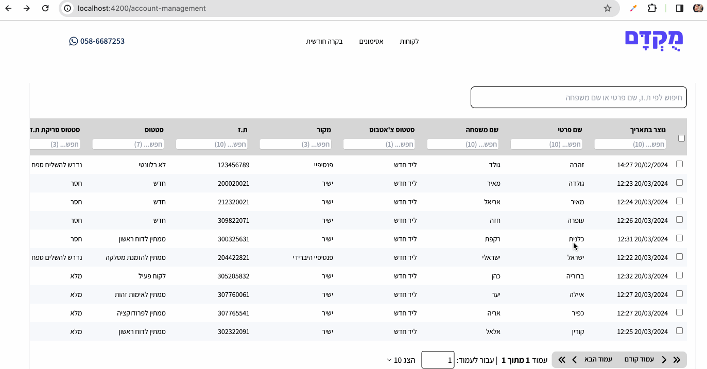Click the browser address bar URL
Screen dimensions: 707x369
(142, 8)
